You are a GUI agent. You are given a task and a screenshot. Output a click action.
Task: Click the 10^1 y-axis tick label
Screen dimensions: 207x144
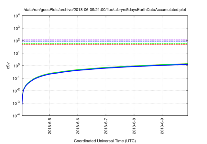pyautogui.click(x=16, y=53)
